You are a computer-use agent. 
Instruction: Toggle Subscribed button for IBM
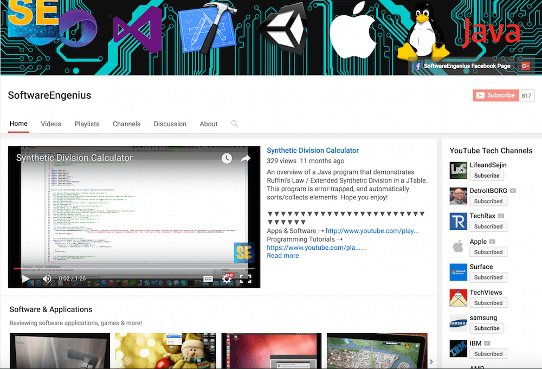click(x=488, y=354)
